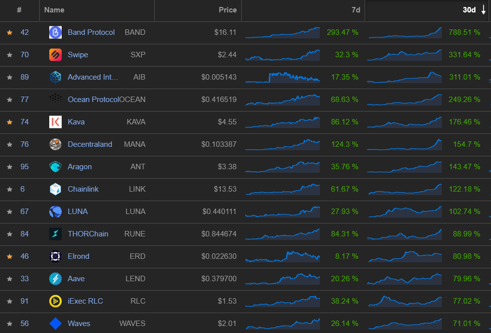Click the Kava logo icon
The image size is (491, 333).
(55, 122)
